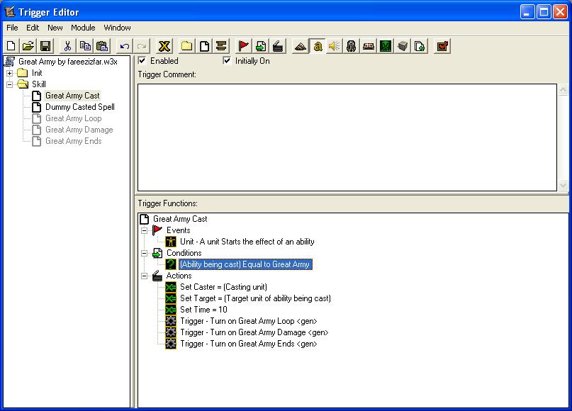Add a new event with the red flag icon

(243, 46)
